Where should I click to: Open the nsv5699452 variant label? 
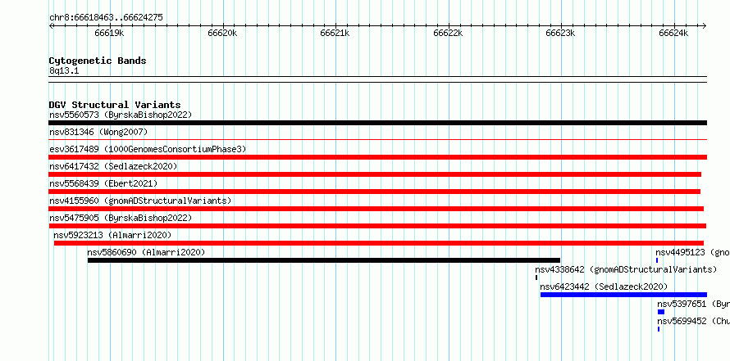tap(694, 321)
